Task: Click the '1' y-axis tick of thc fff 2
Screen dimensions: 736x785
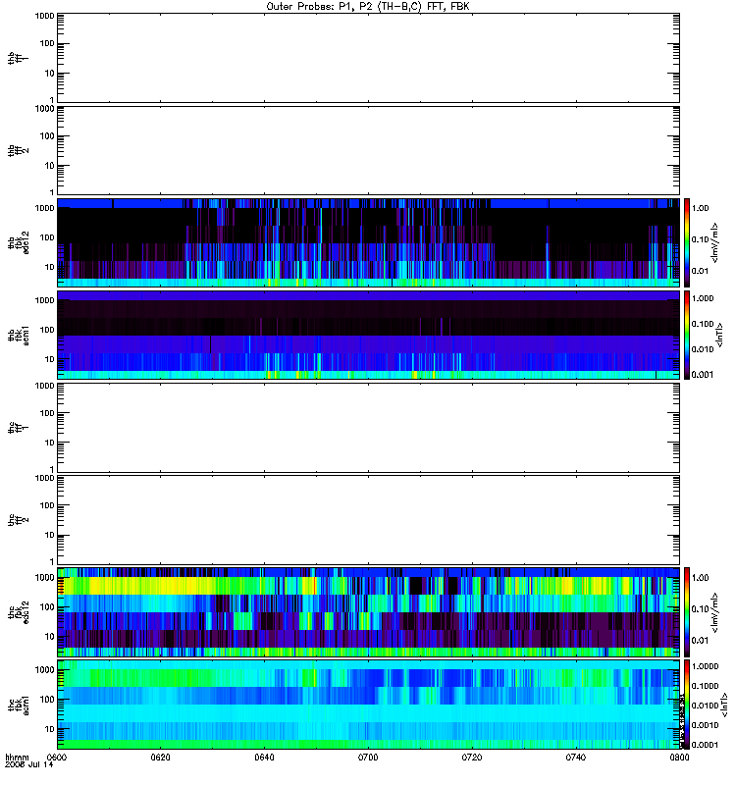Action: point(52,561)
